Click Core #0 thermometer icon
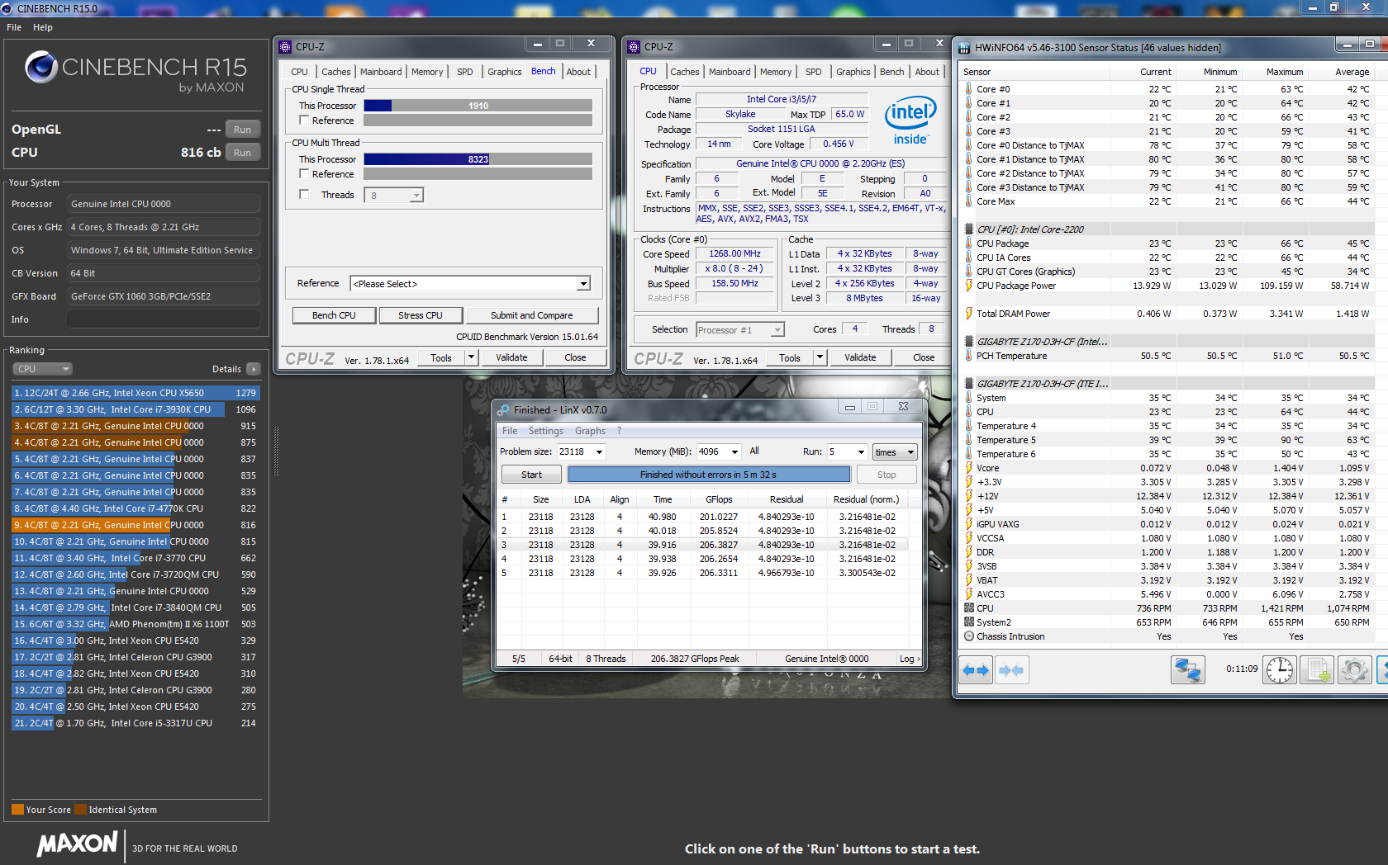The height and width of the screenshot is (865, 1388). (x=969, y=89)
